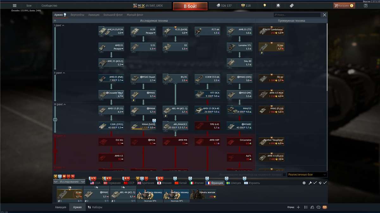Viewport: 380px width, 213px height.
Task: Select Panther Dauphiné premium tank
Action: coord(271,142)
